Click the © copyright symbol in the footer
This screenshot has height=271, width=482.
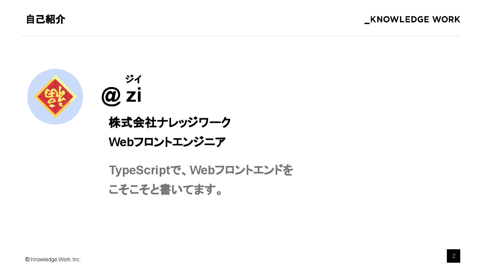pyautogui.click(x=27, y=259)
